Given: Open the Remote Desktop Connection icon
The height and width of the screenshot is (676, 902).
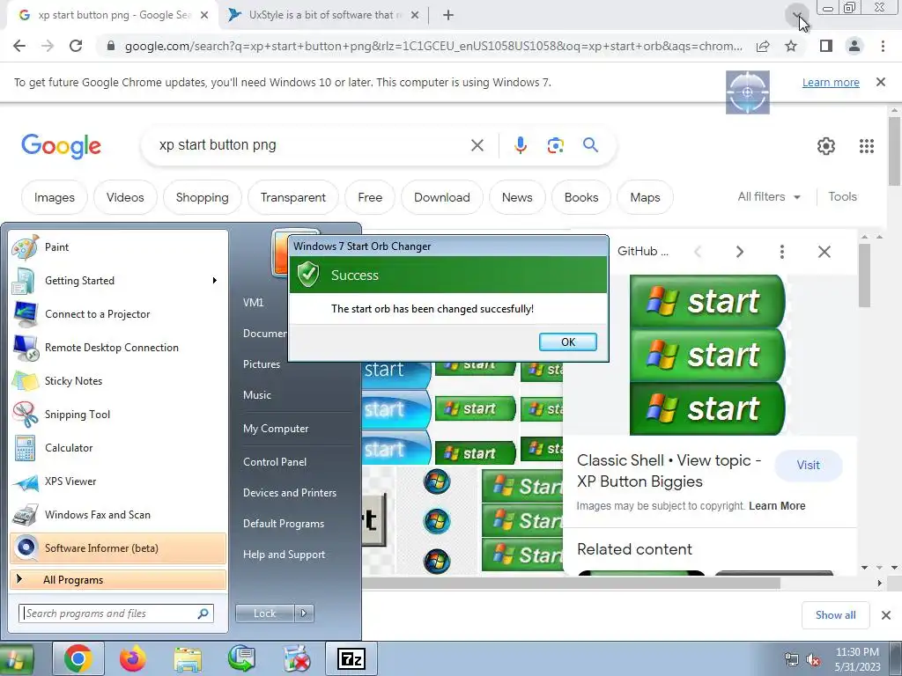Looking at the screenshot, I should click(x=25, y=347).
